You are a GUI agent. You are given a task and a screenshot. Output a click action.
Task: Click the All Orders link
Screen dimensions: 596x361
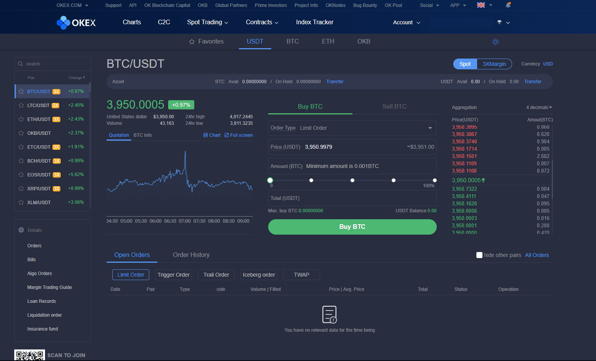[537, 255]
